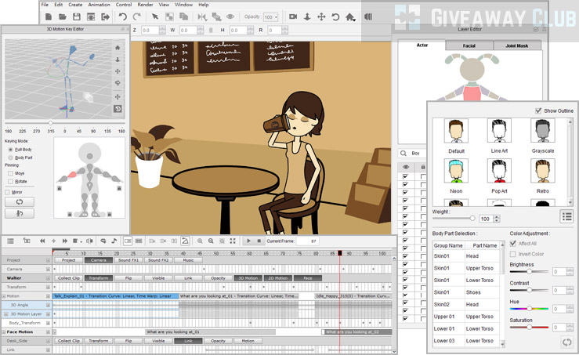Click the Music button in the Project track

(188, 260)
